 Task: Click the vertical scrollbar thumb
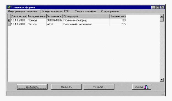pos(162,20)
